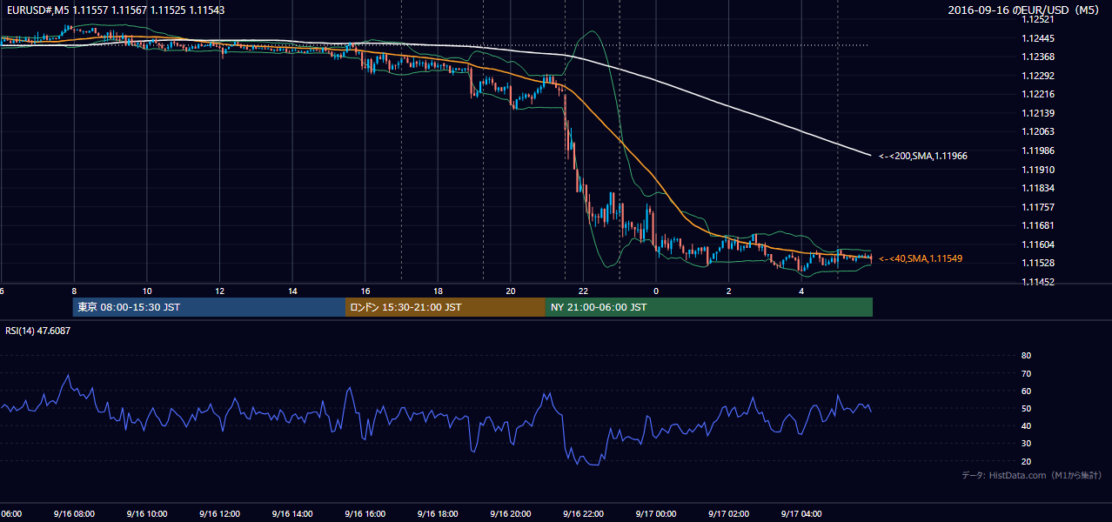1112x522 pixels.
Task: Click the 9/16 16:00 date axis label
Action: coord(365,514)
